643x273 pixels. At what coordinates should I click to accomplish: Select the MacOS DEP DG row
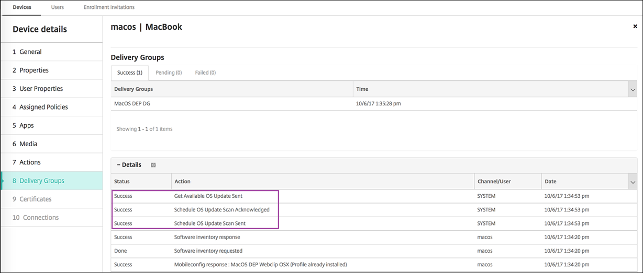[x=131, y=103]
